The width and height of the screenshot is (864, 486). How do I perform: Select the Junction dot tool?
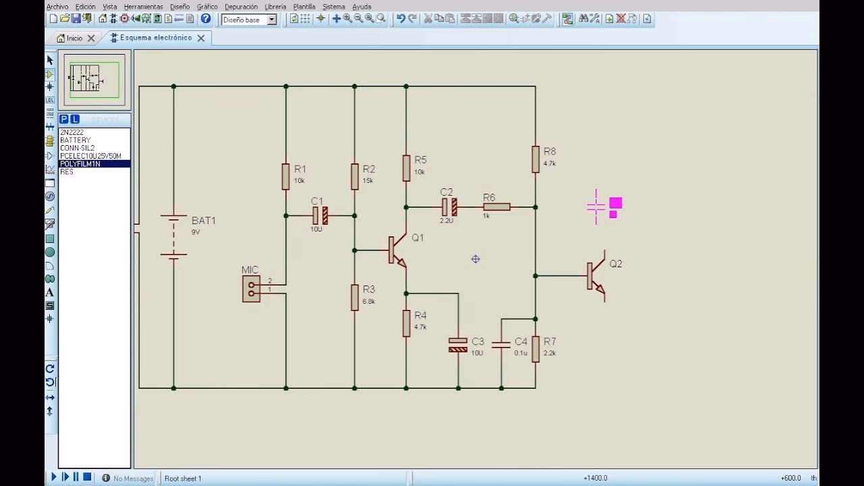49,87
